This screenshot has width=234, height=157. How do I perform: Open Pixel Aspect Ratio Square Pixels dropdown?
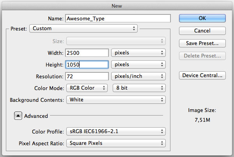point(116,143)
